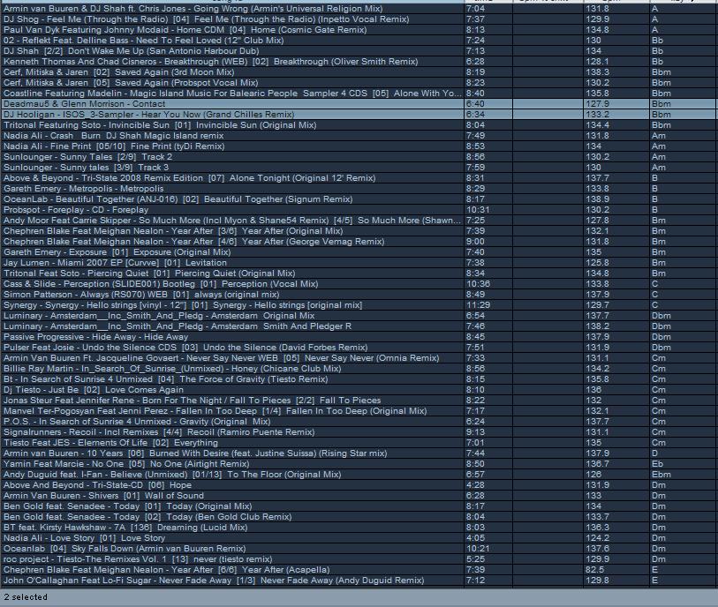Pick Reflekt - Need To Feel Loved track
The height and width of the screenshot is (607, 718).
coord(359,41)
